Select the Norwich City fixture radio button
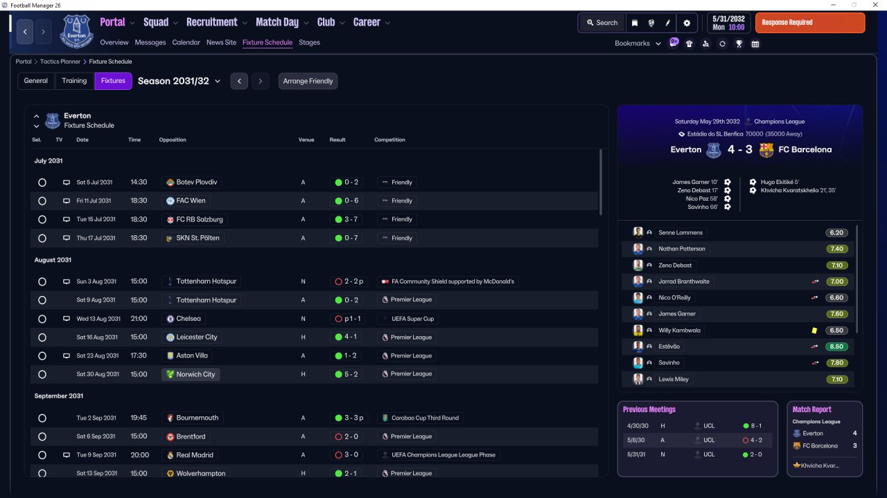This screenshot has height=498, width=887. (42, 374)
